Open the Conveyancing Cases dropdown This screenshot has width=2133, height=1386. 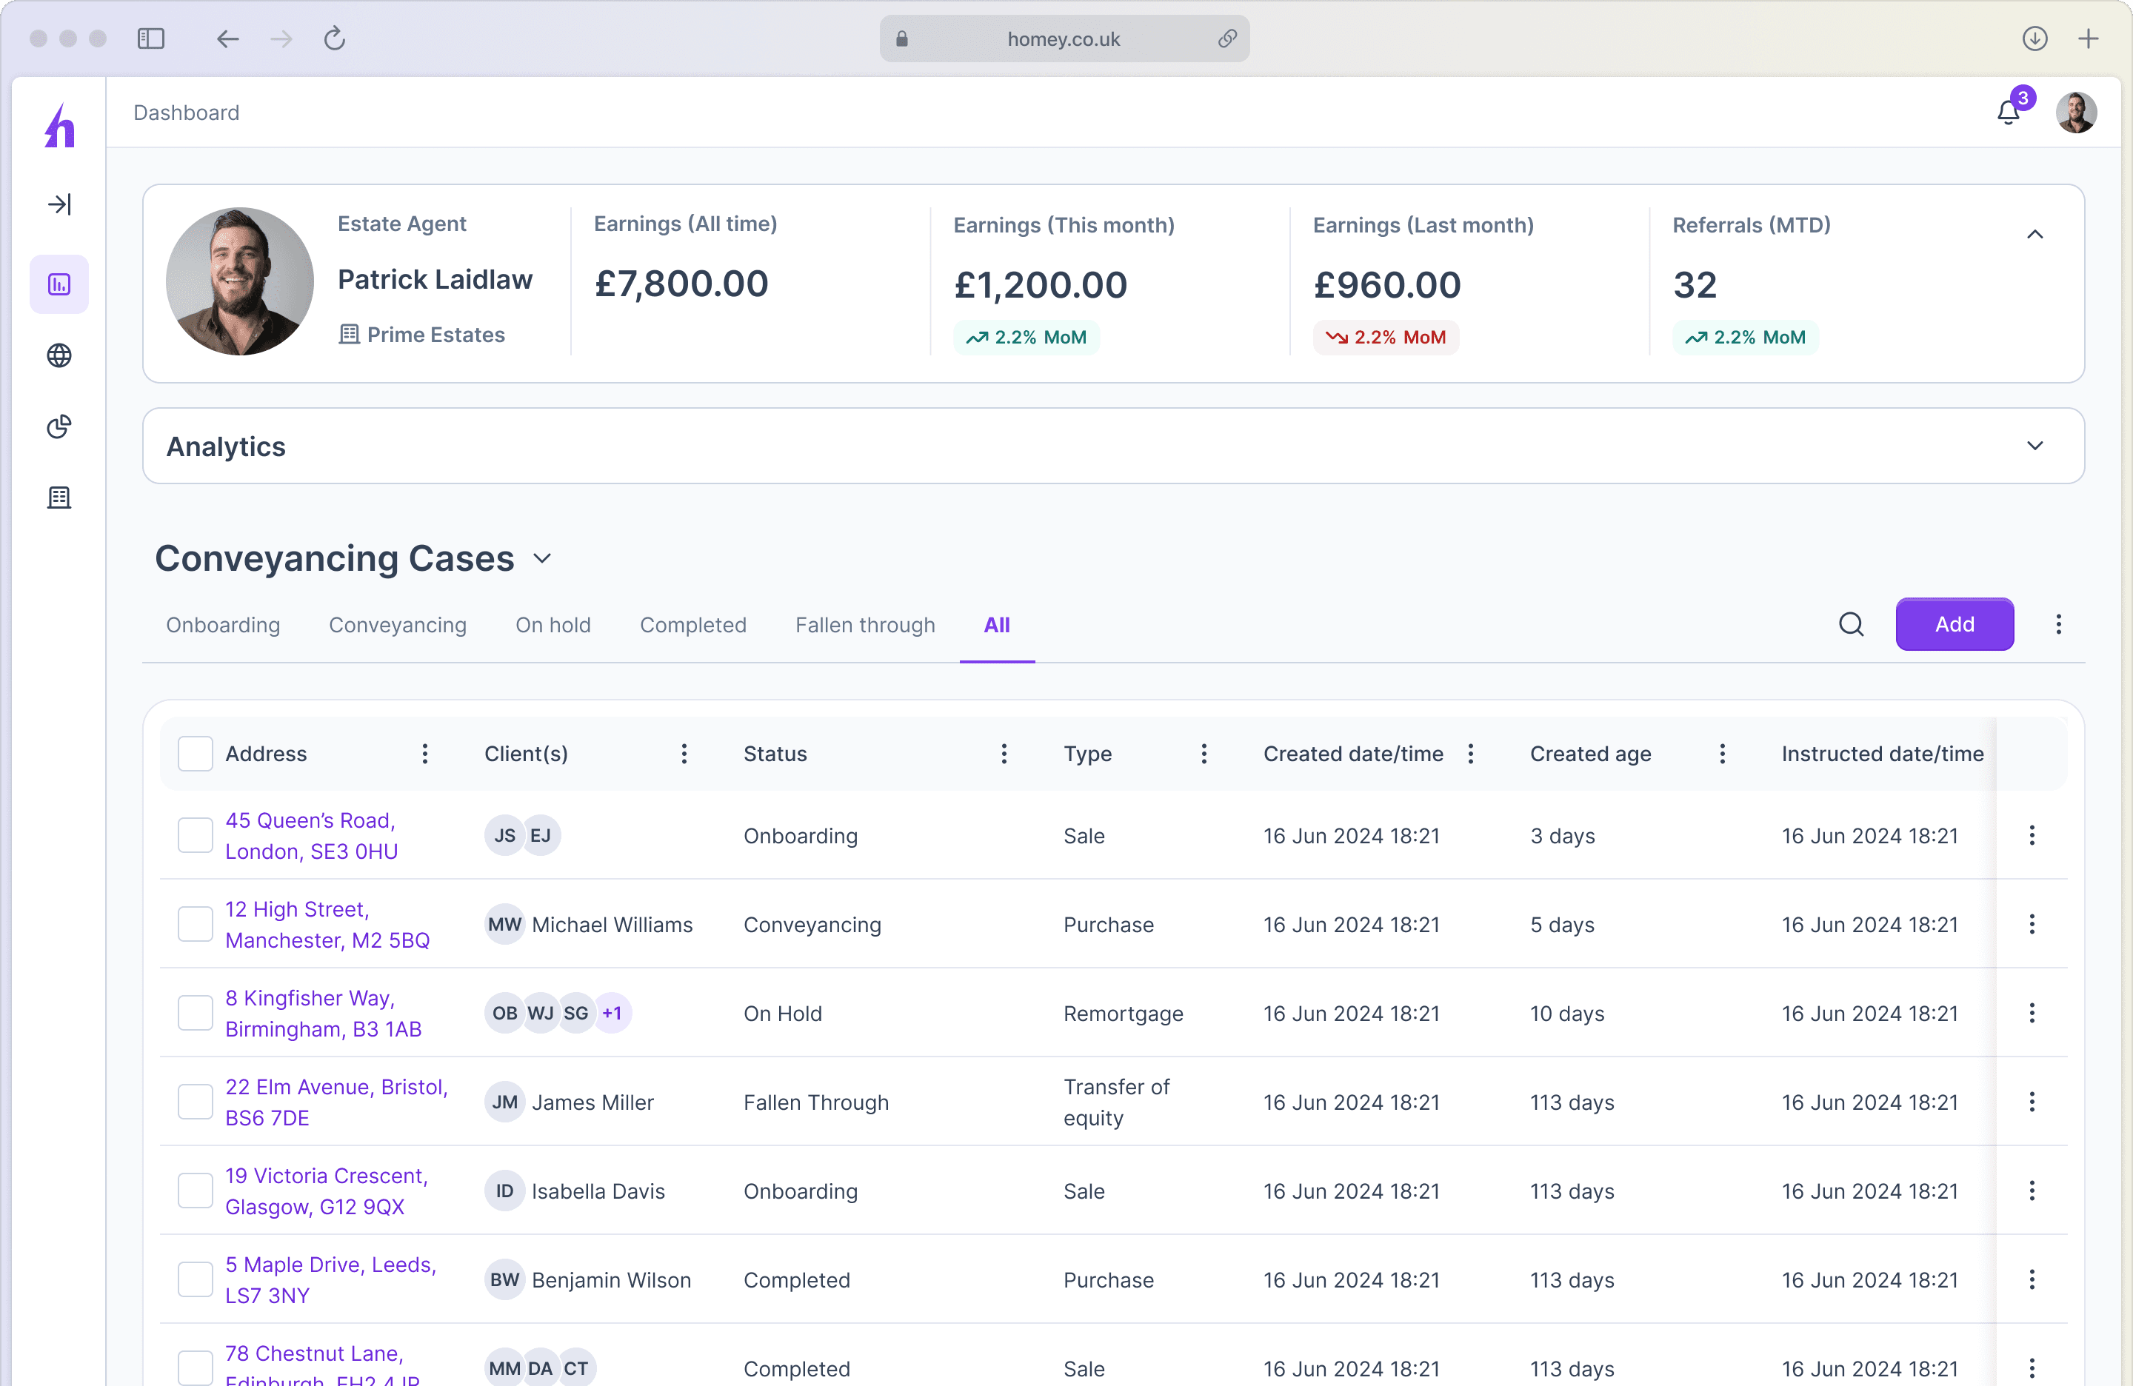tap(542, 559)
